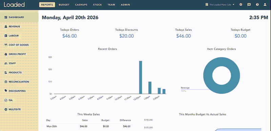Click the Item Category Orders title

[x=222, y=49]
